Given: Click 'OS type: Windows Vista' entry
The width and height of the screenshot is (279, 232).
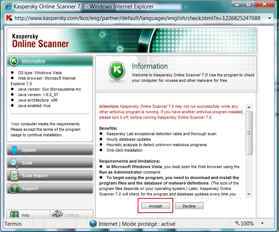Looking at the screenshot, I should tap(40, 73).
